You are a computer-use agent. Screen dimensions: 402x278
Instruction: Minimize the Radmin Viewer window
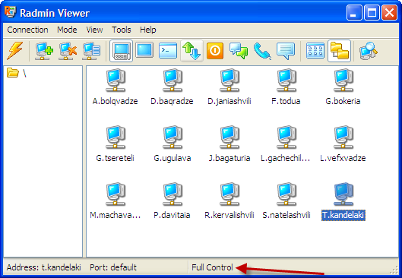354,12
